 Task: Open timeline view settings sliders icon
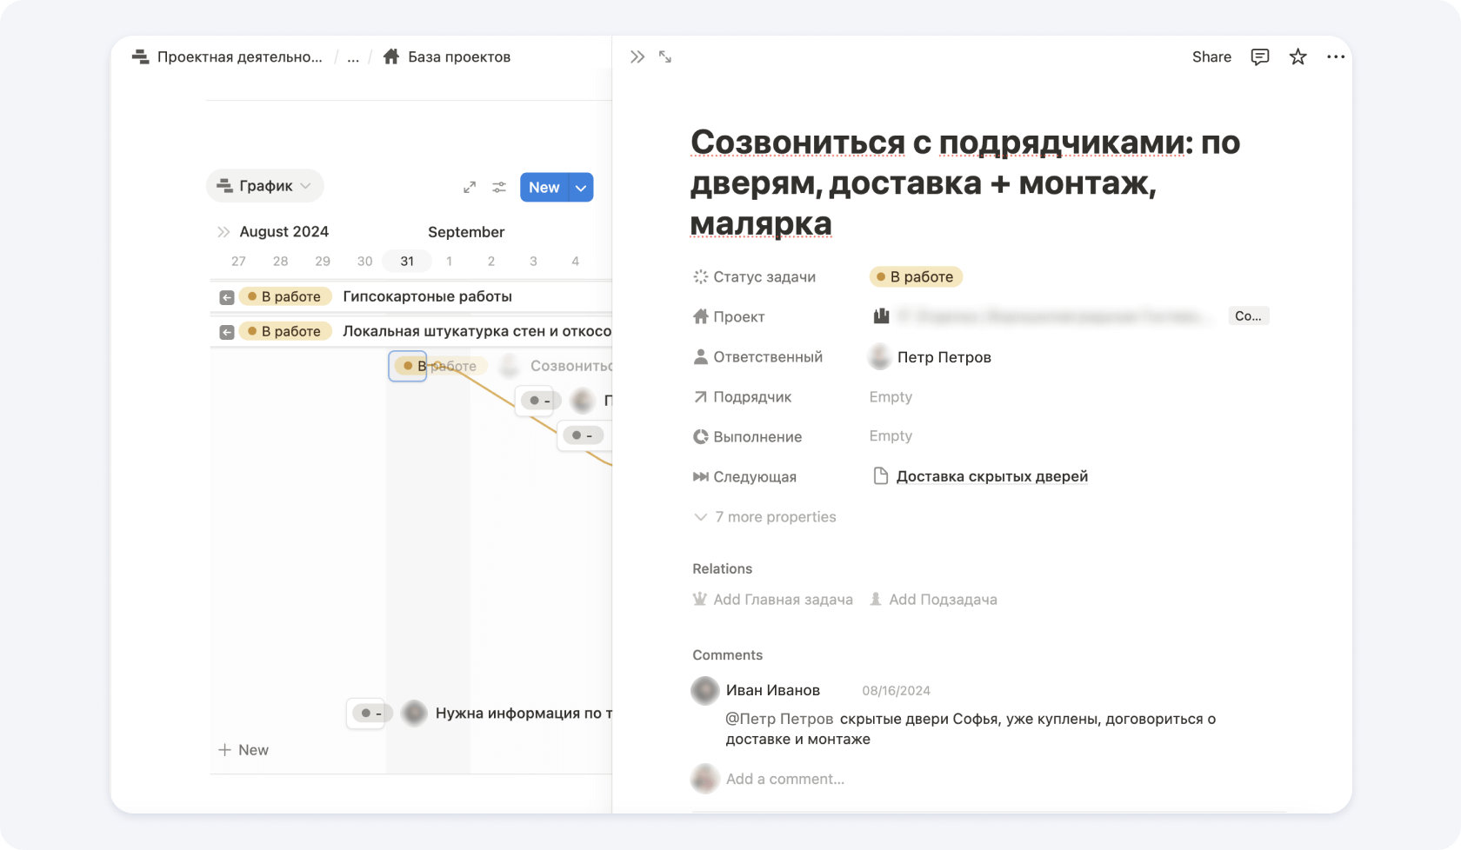(499, 187)
